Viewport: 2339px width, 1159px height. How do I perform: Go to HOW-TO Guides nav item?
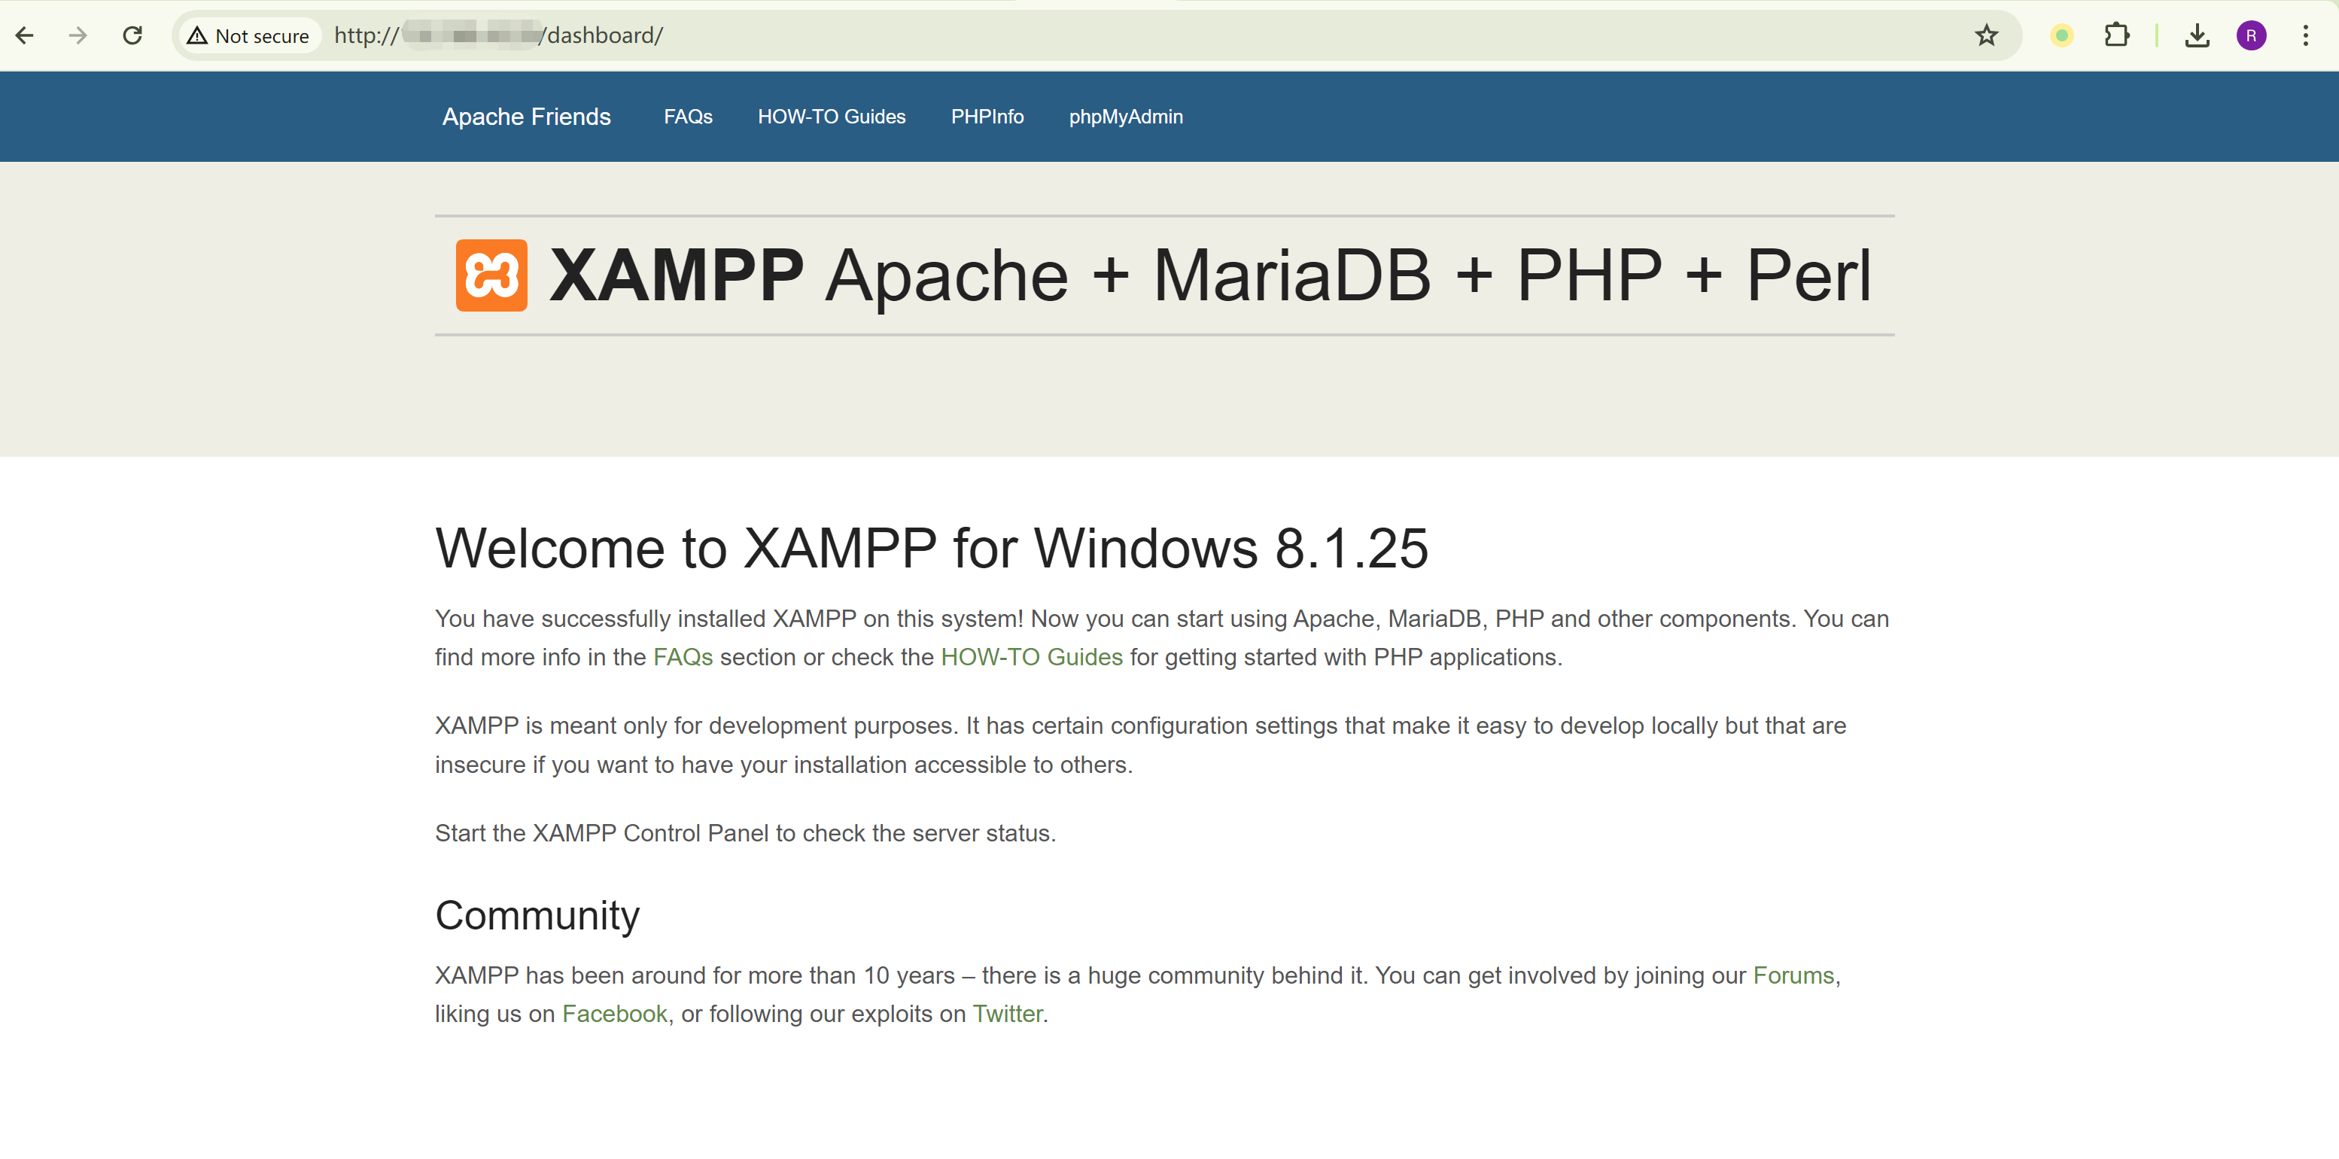click(x=831, y=116)
